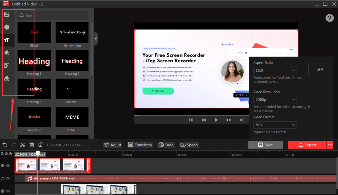The height and width of the screenshot is (195, 338).
Task: Jump to end of video
Action: tap(241, 120)
